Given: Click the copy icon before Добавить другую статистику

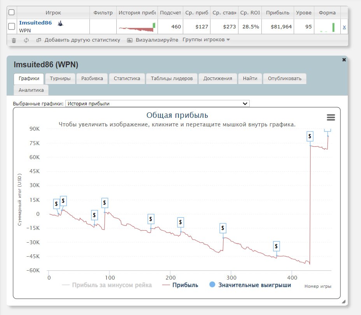Looking at the screenshot, I should coord(39,40).
